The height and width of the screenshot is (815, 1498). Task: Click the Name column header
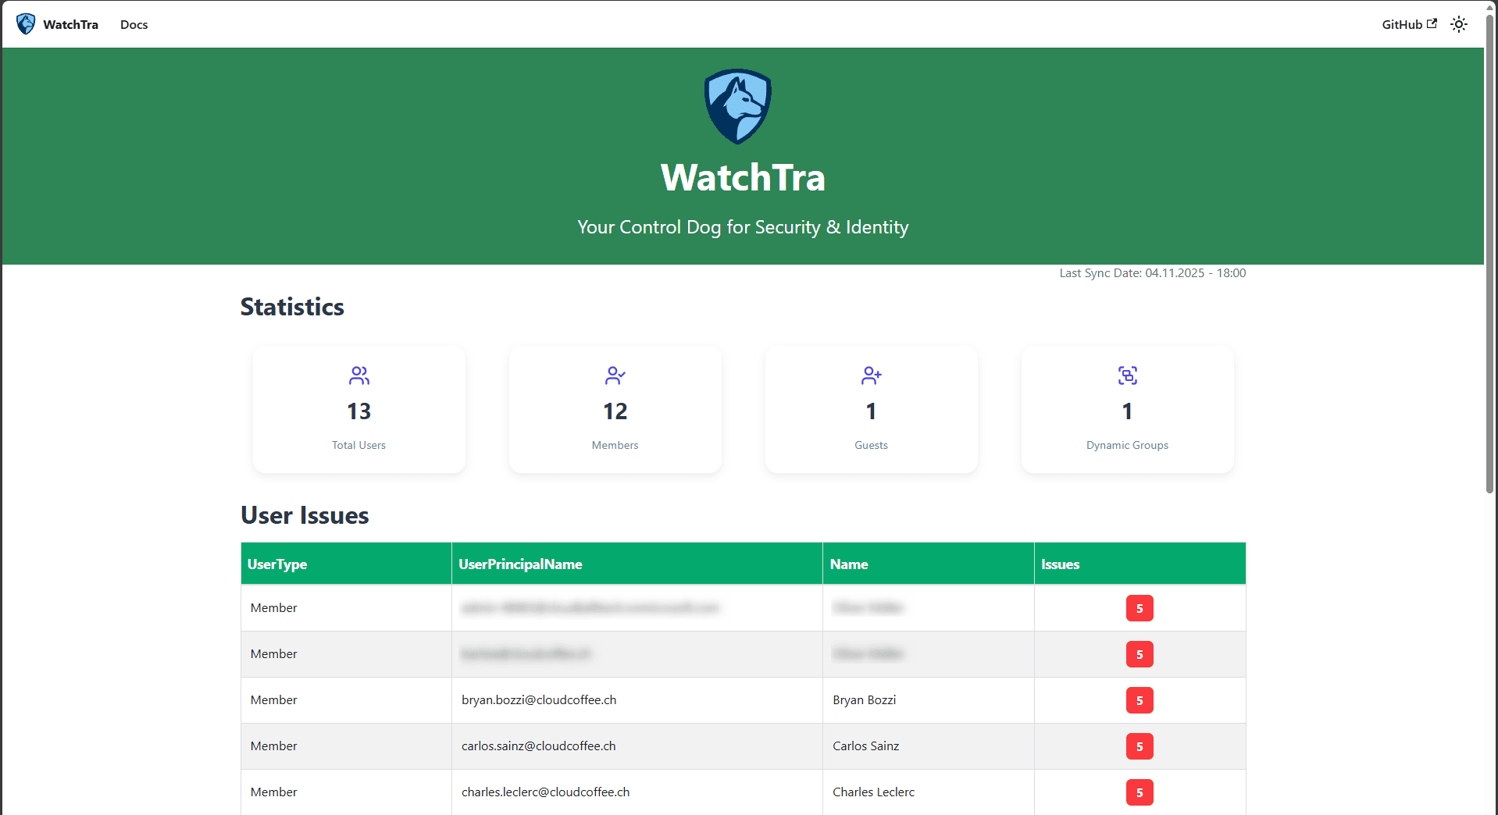[849, 564]
